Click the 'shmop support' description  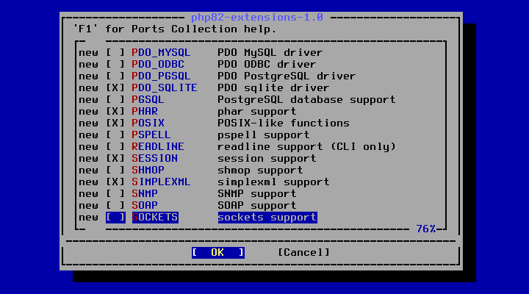pos(260,170)
